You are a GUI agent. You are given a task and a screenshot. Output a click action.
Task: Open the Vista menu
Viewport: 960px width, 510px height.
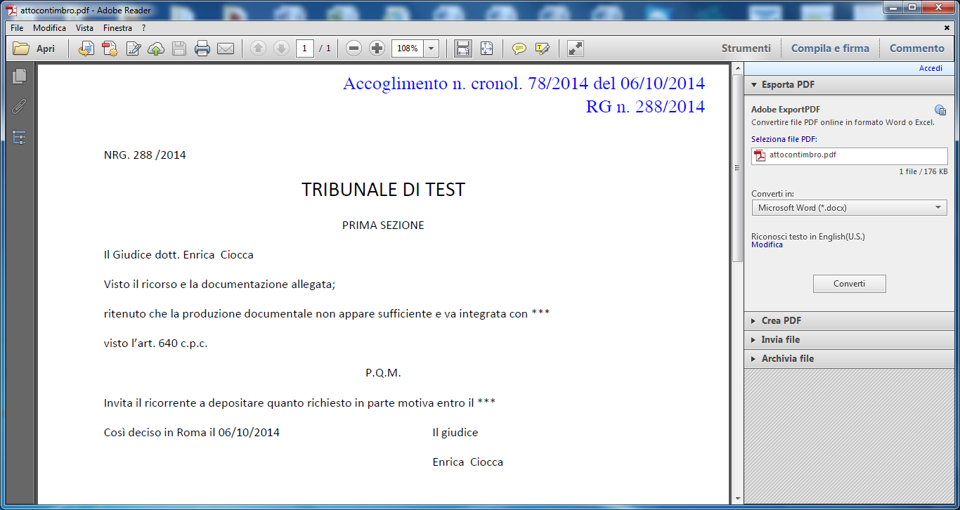pyautogui.click(x=84, y=28)
